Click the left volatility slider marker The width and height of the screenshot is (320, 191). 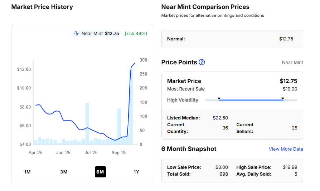(x=219, y=98)
